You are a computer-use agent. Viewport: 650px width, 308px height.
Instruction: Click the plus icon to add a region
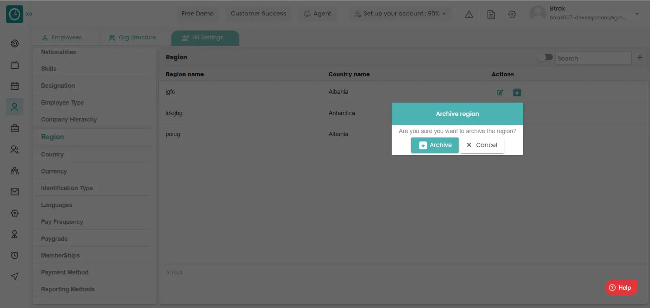640,57
